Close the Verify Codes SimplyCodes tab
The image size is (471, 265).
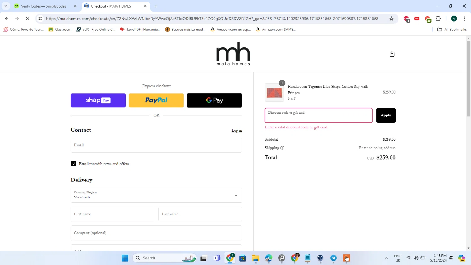pyautogui.click(x=75, y=6)
